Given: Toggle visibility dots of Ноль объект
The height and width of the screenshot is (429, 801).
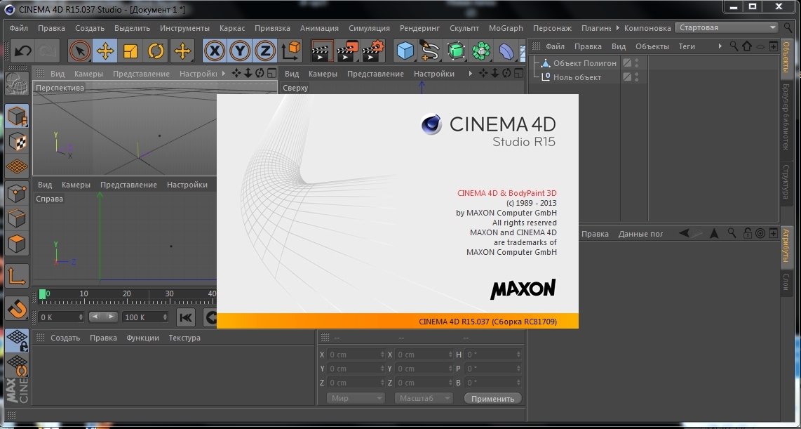Looking at the screenshot, I should pyautogui.click(x=636, y=77).
